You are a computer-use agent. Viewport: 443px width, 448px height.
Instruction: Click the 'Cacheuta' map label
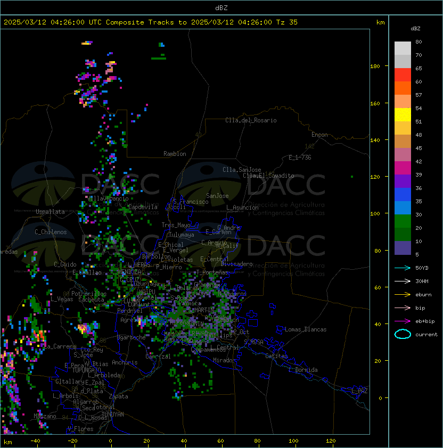coord(91,300)
